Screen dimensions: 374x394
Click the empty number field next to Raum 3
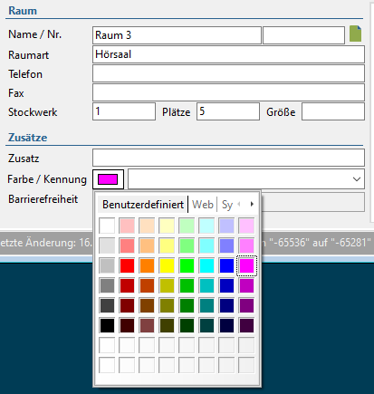point(303,35)
